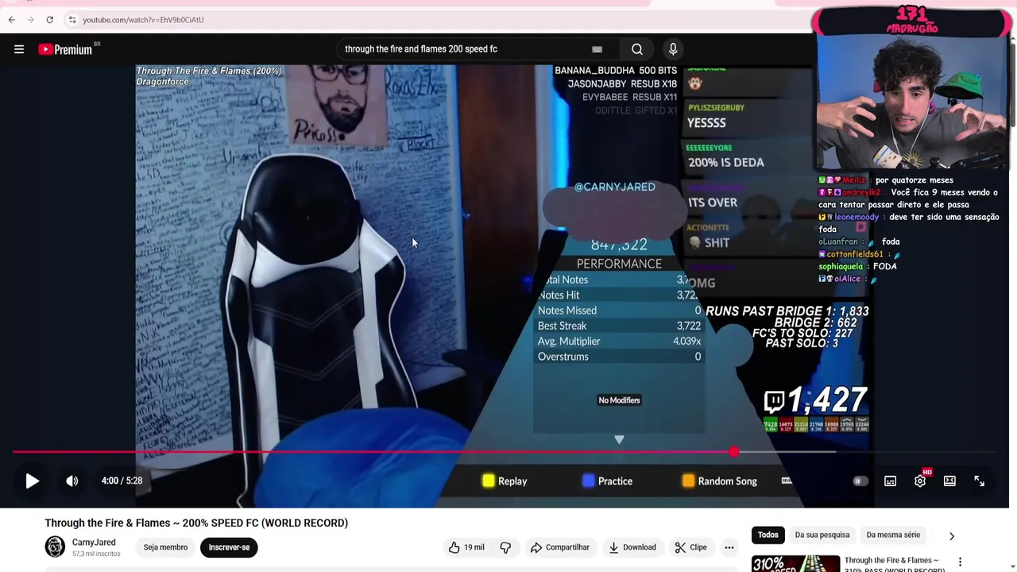Select the Da mesma série chip
The height and width of the screenshot is (572, 1017).
click(894, 535)
